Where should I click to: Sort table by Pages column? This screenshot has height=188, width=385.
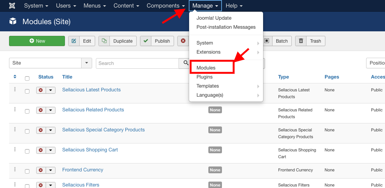332,77
